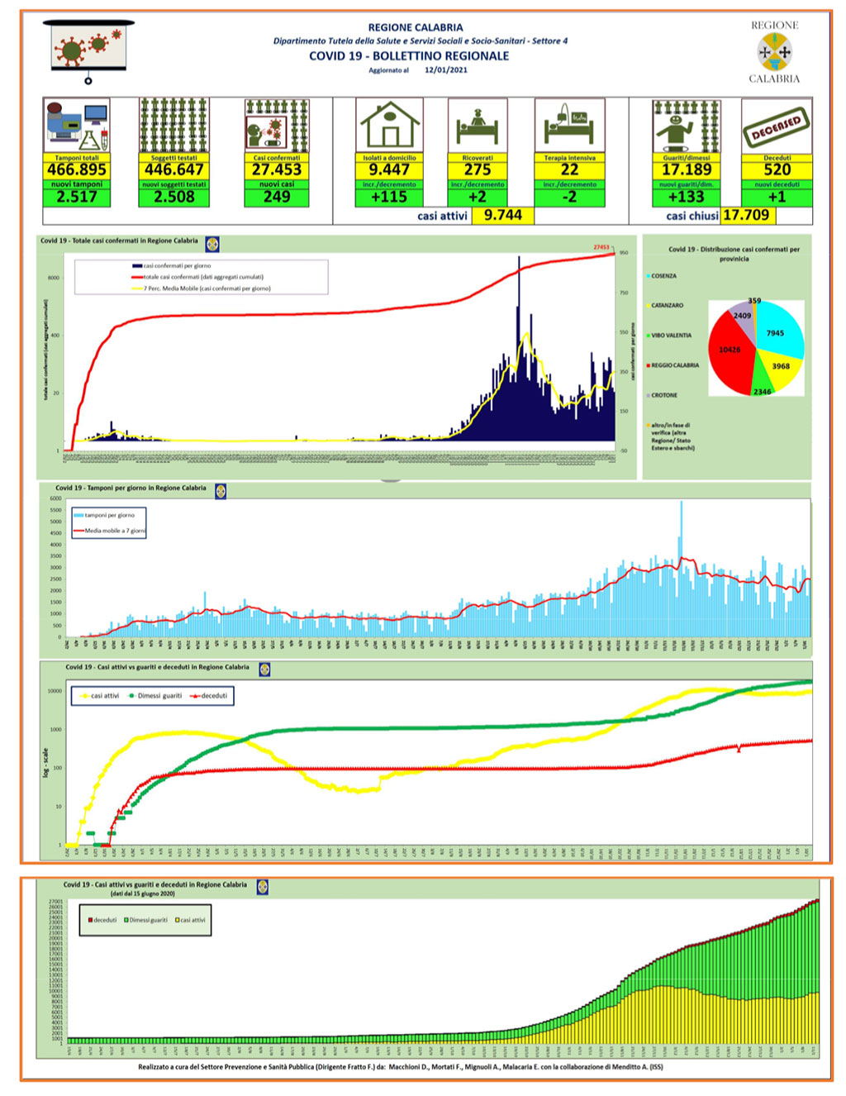Select the Casi confermati value 27.453
846x1096 pixels.
tap(277, 169)
